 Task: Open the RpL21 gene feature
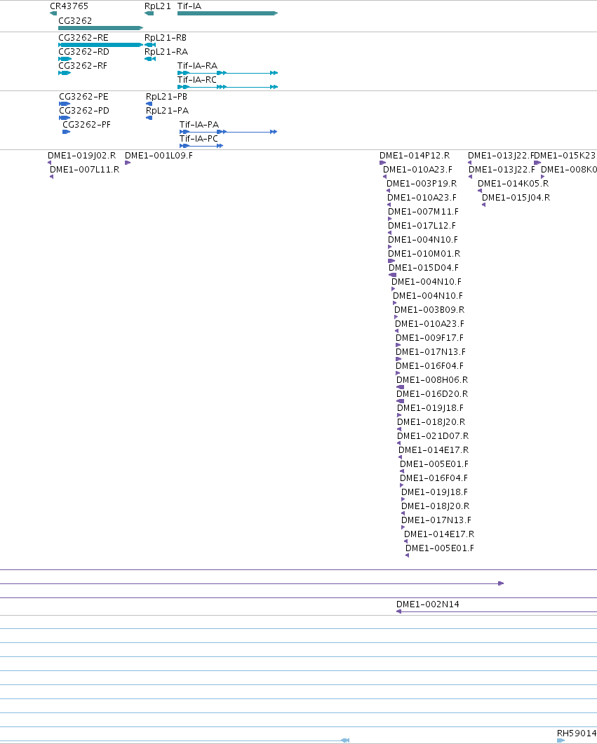point(149,13)
